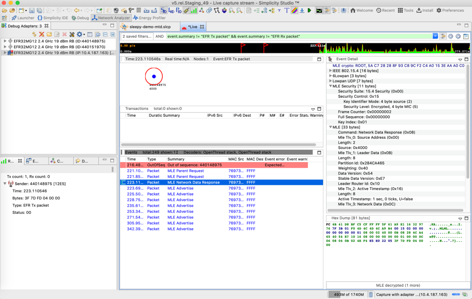
Task: Open the Recent list
Action: click(385, 10)
